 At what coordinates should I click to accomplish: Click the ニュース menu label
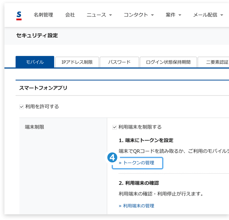[97, 15]
